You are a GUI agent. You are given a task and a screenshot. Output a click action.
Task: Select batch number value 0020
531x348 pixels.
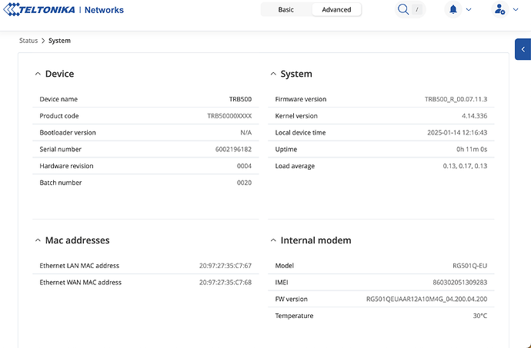click(x=244, y=183)
